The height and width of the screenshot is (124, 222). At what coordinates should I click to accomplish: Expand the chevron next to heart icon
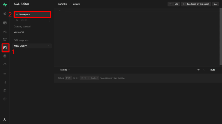coord(204,70)
